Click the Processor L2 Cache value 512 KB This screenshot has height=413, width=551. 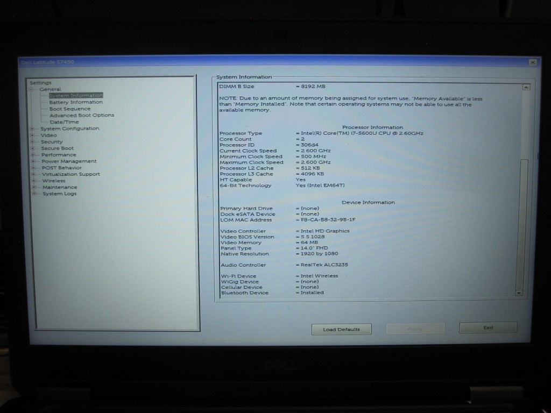coord(310,168)
